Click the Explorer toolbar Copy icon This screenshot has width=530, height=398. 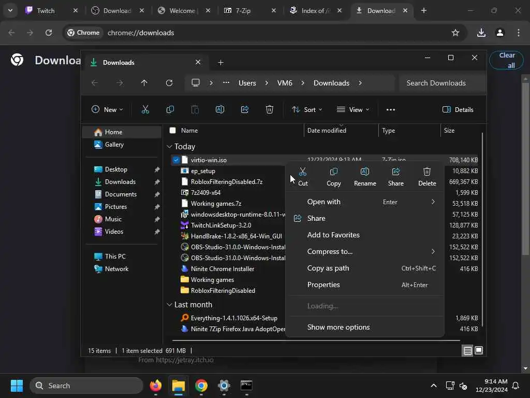coord(170,109)
